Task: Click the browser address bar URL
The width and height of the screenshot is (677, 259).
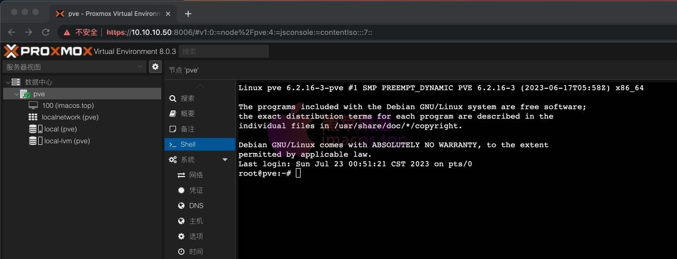Action: coord(239,32)
